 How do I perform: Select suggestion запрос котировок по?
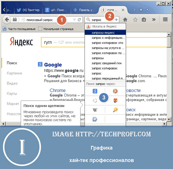[105, 53]
